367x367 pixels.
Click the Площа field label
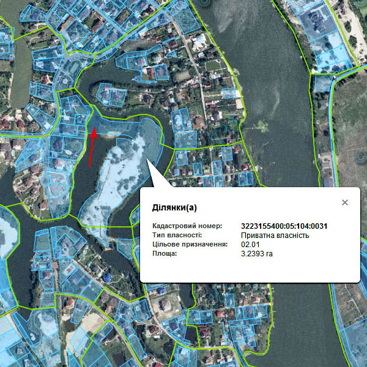(x=165, y=253)
